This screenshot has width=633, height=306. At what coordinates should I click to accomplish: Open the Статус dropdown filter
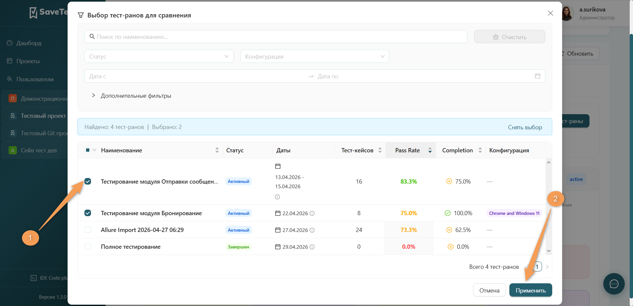click(x=159, y=56)
